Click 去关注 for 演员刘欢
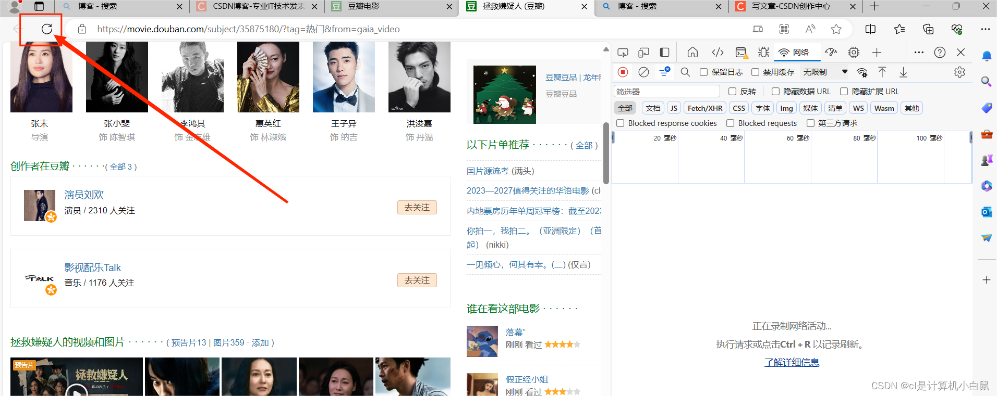The height and width of the screenshot is (396, 997). click(x=417, y=208)
